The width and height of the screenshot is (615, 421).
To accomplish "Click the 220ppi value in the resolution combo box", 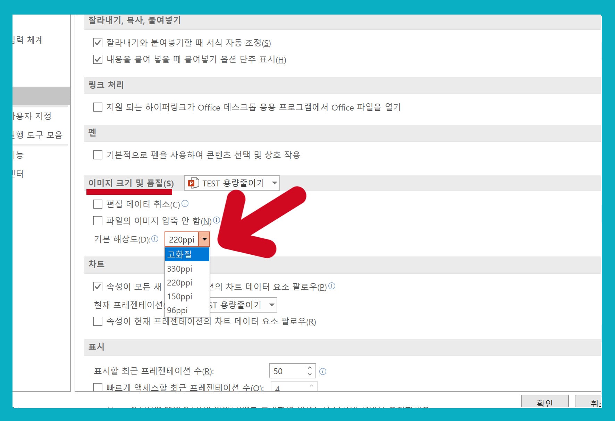I will click(182, 239).
